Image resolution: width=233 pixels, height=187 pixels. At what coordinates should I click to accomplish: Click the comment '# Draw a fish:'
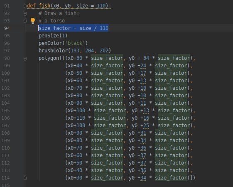click(x=59, y=13)
